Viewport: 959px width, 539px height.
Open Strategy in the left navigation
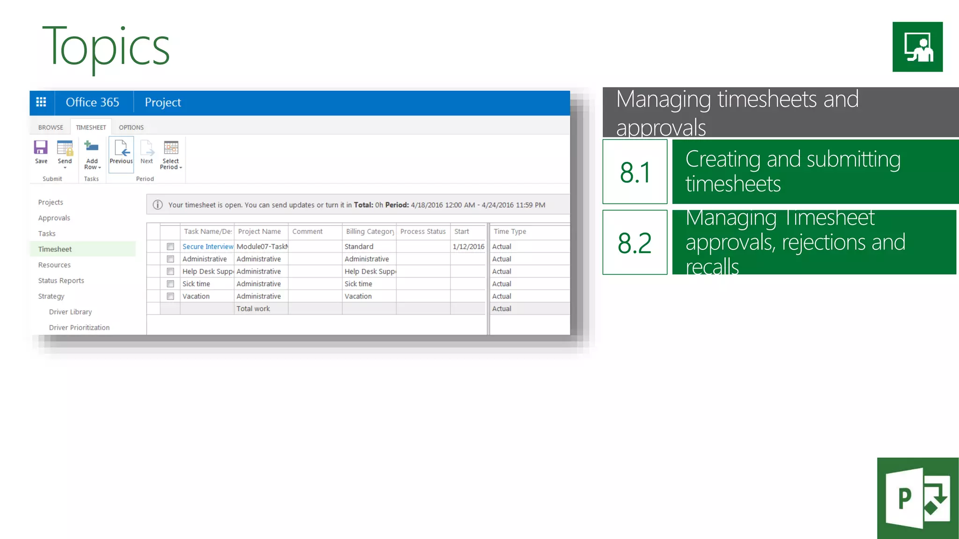point(51,296)
